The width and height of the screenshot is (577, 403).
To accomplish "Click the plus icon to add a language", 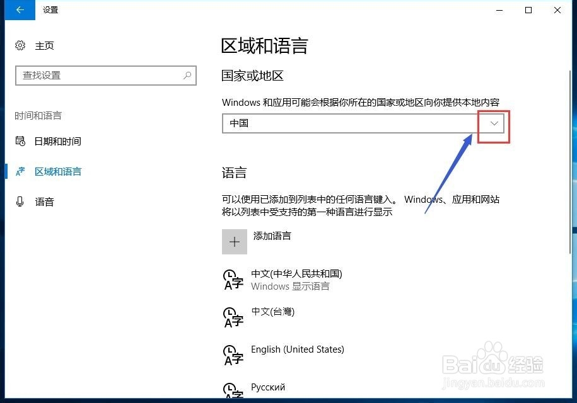I will click(x=234, y=241).
